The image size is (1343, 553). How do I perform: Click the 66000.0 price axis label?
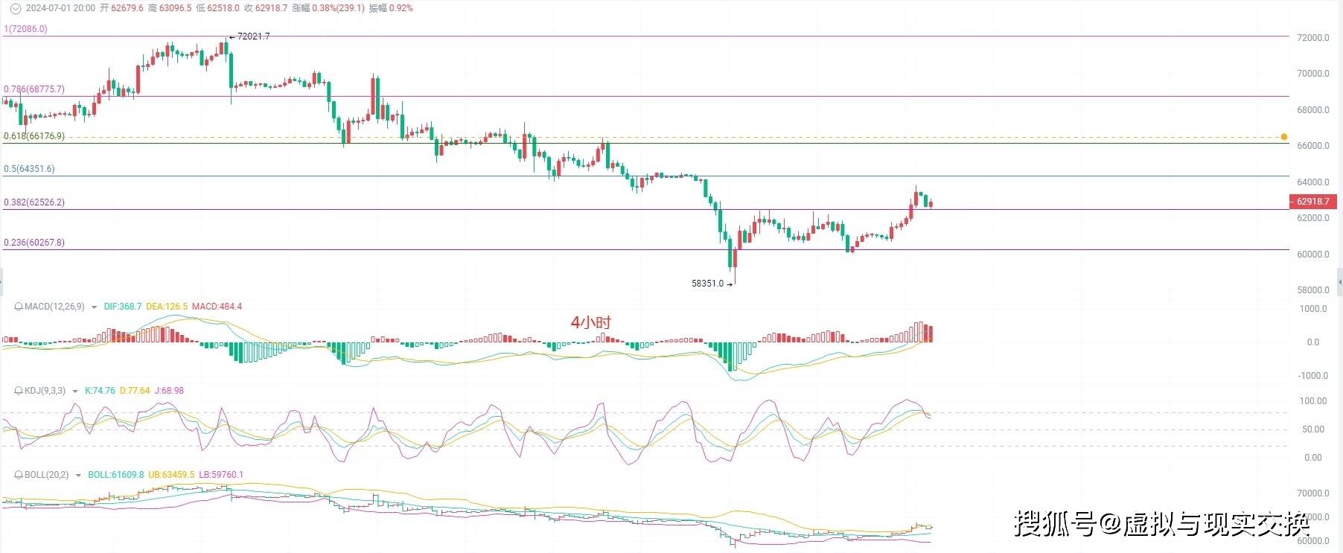[1313, 146]
